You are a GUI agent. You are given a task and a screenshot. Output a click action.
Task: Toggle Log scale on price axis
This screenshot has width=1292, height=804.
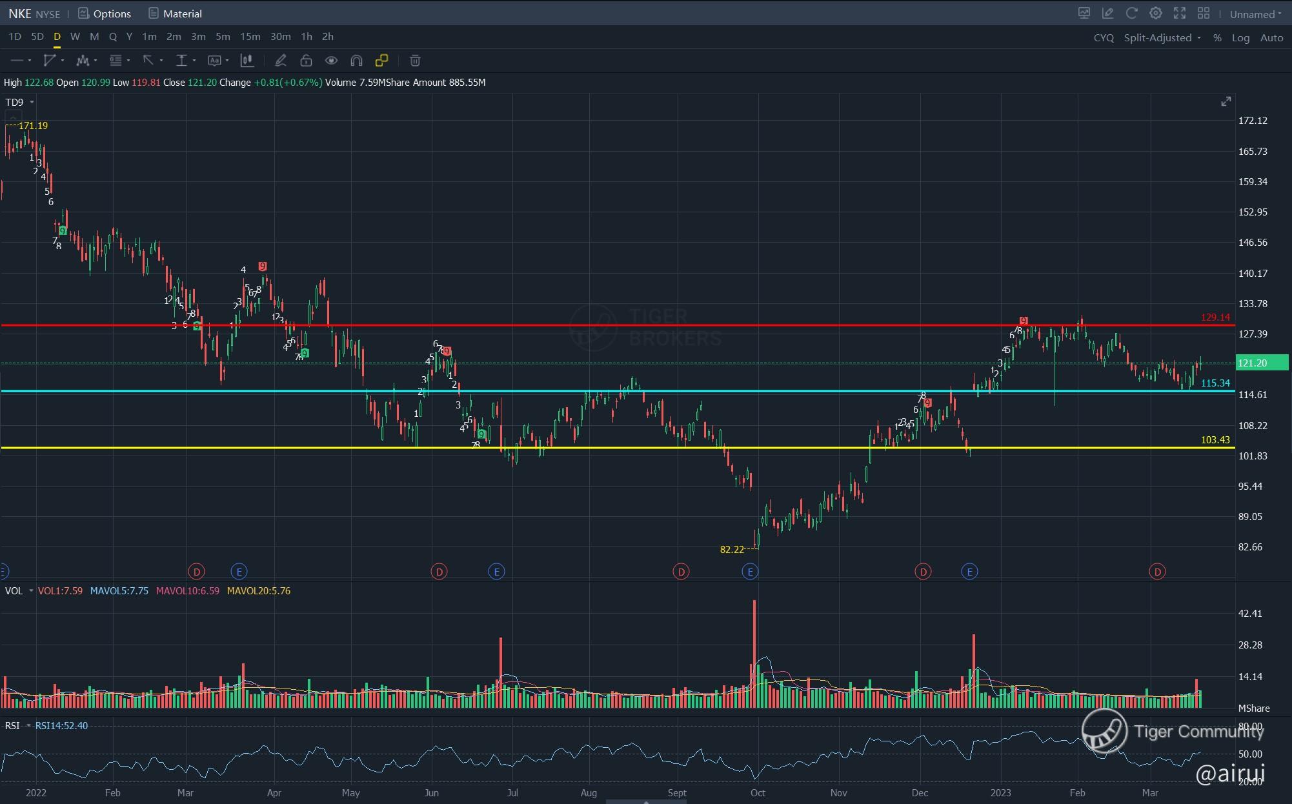click(1240, 37)
